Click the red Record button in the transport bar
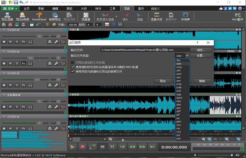The height and width of the screenshot is (158, 246). (x=83, y=147)
